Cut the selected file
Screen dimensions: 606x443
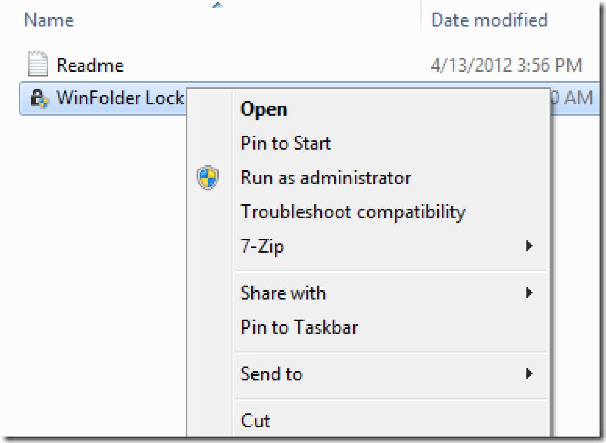pyautogui.click(x=256, y=420)
